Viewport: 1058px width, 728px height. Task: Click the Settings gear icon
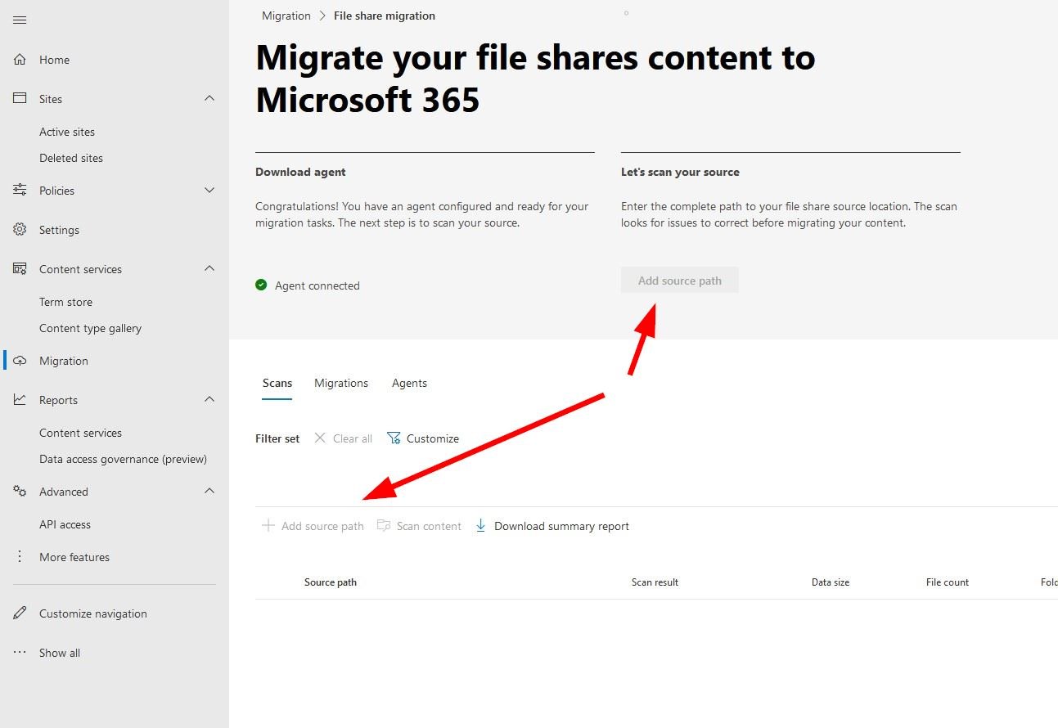(20, 229)
